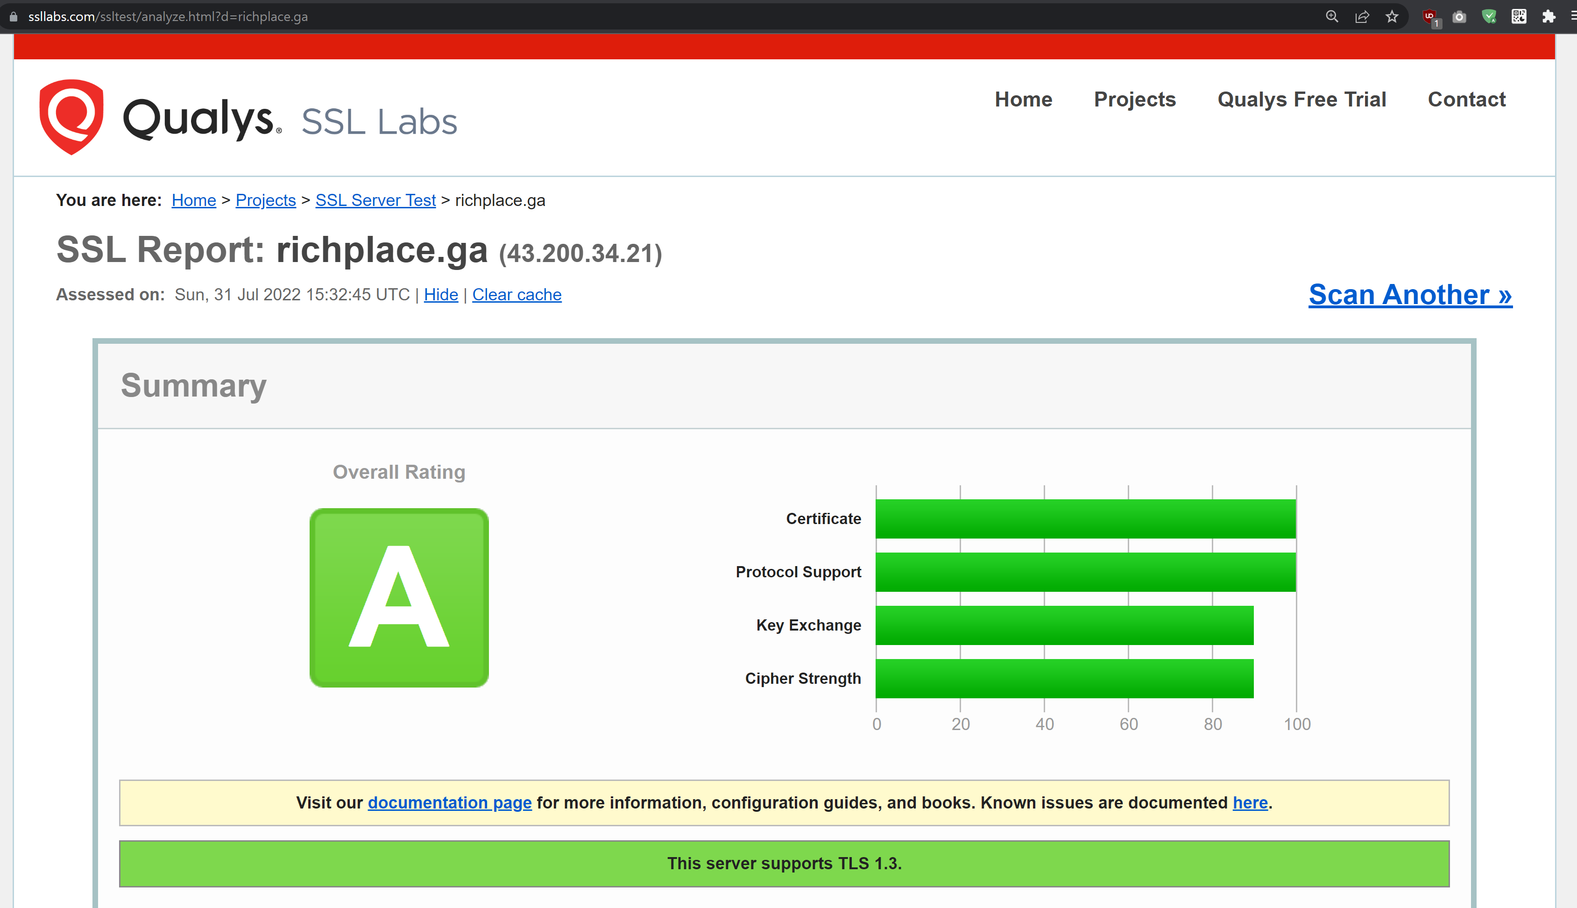
Task: Open the Home navigation menu item
Action: (x=1023, y=100)
